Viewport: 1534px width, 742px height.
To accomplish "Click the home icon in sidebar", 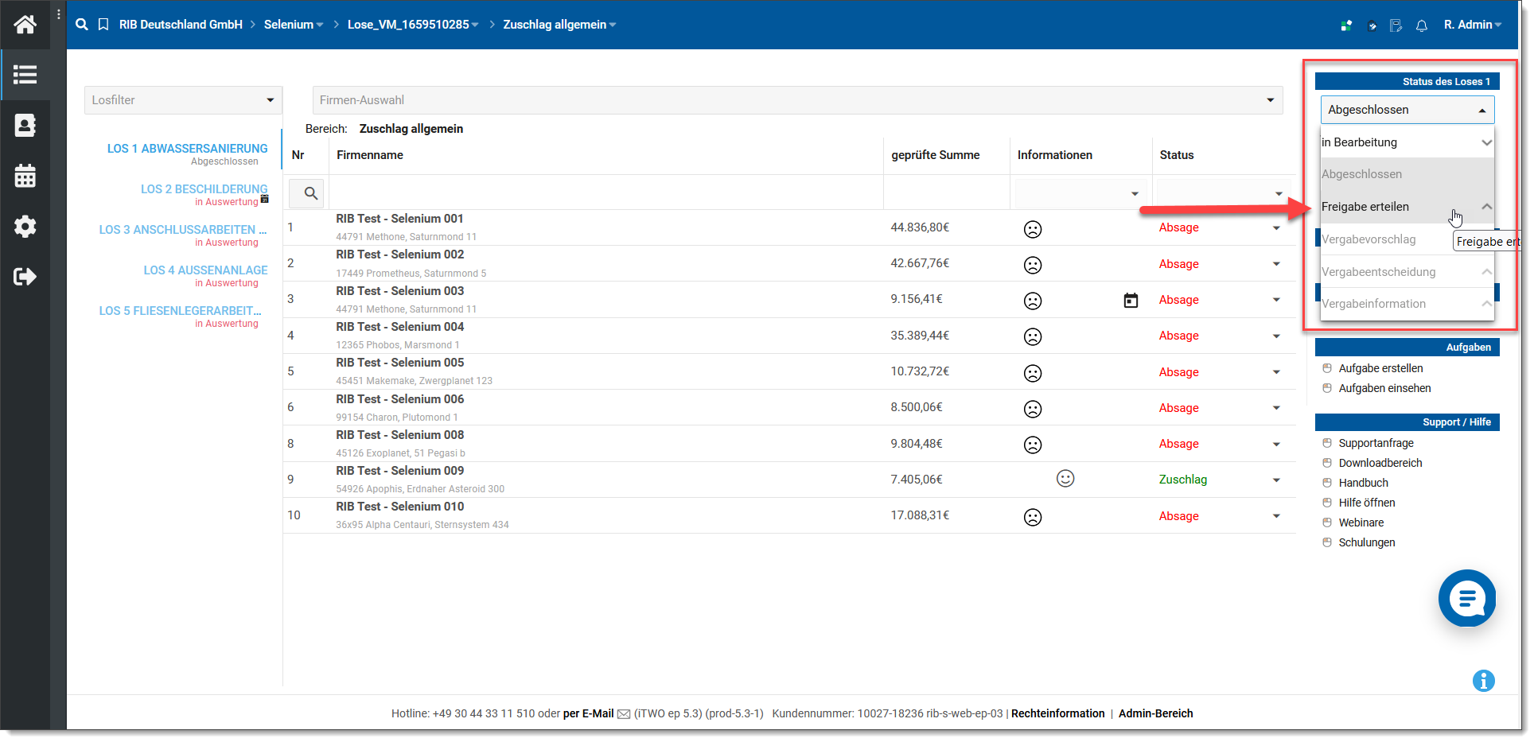I will 25,25.
